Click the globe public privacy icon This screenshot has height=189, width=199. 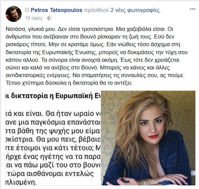point(49,18)
